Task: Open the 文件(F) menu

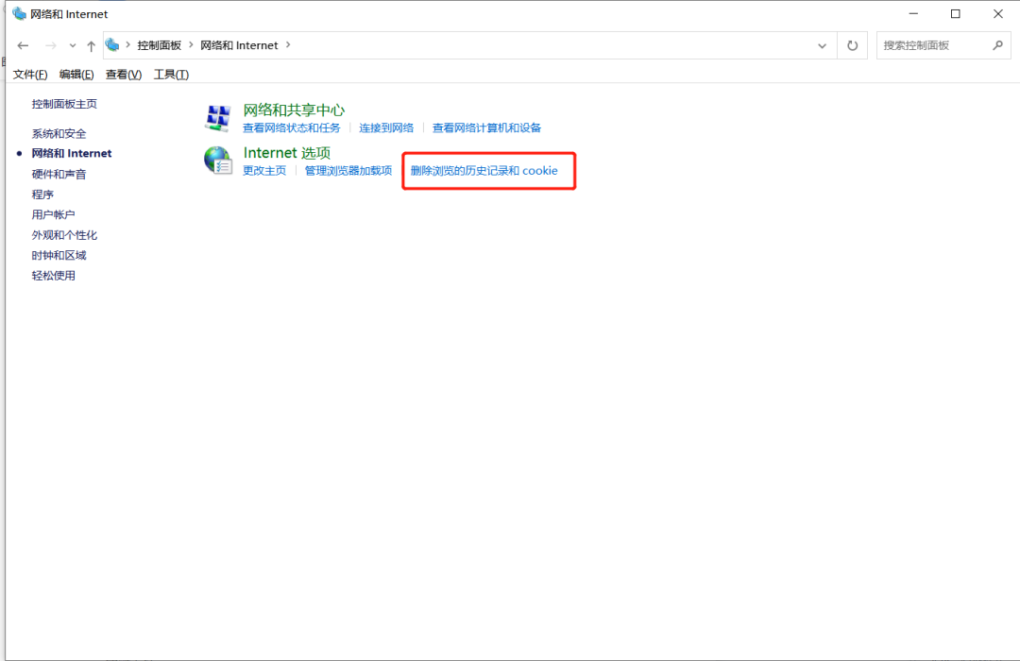Action: coord(30,75)
